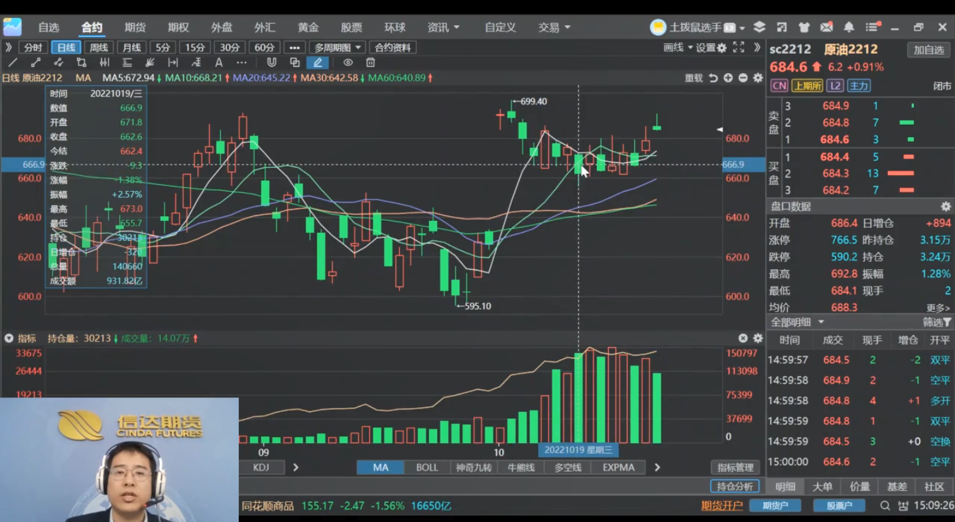The height and width of the screenshot is (522, 955).
Task: Click the undo arrow next to 重载
Action: pos(713,78)
